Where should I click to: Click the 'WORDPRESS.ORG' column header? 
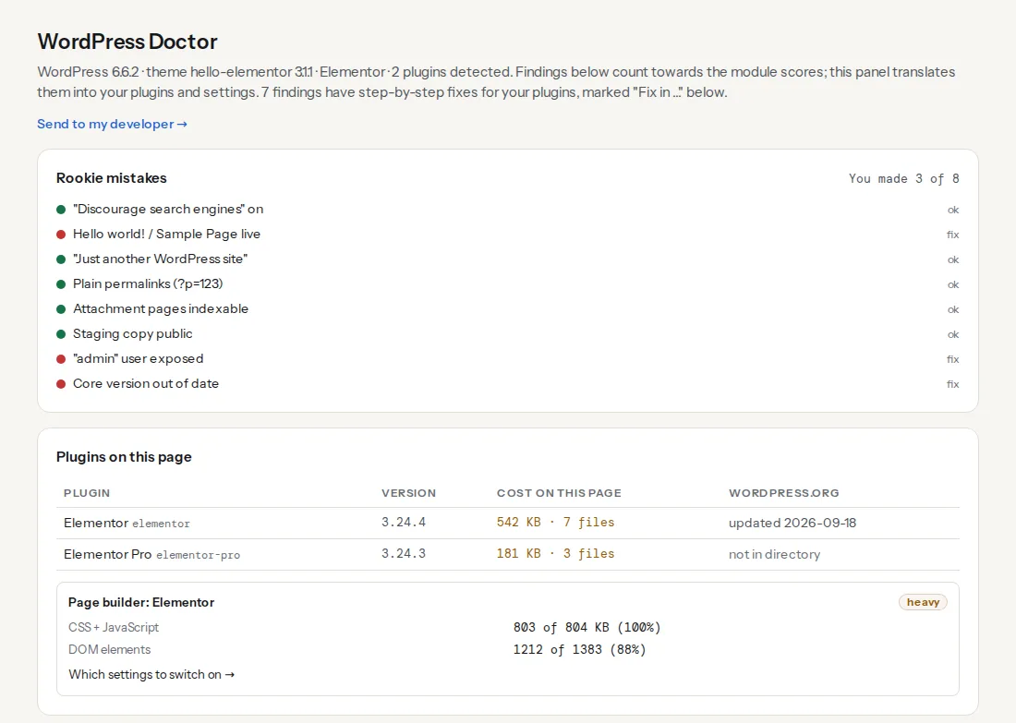click(783, 493)
